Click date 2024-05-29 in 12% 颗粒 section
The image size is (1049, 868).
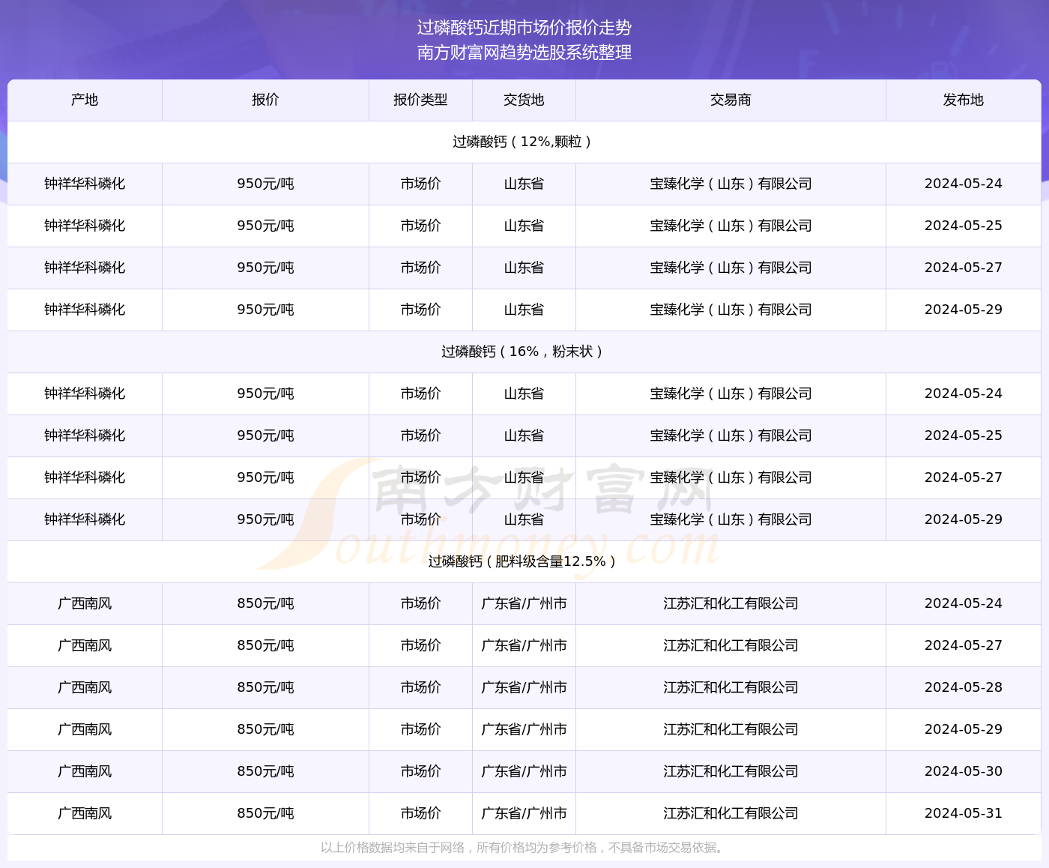[963, 310]
